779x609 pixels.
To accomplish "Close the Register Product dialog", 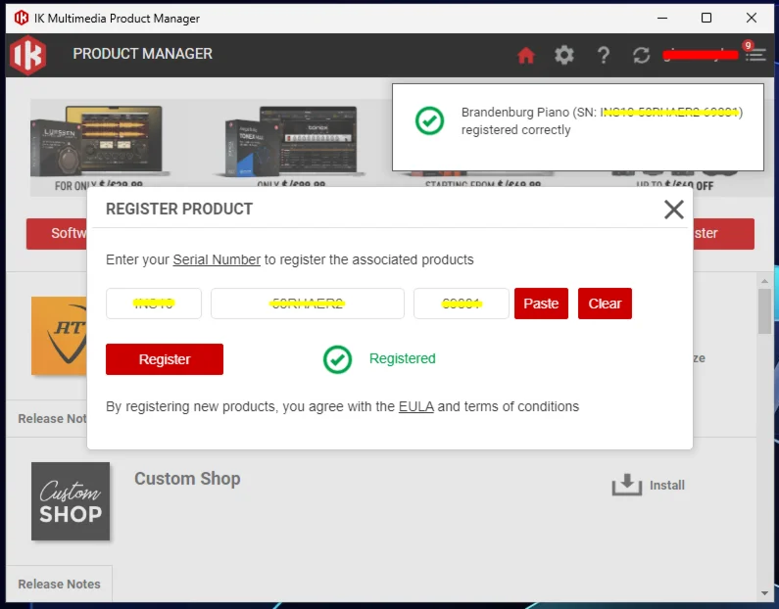I will (673, 209).
